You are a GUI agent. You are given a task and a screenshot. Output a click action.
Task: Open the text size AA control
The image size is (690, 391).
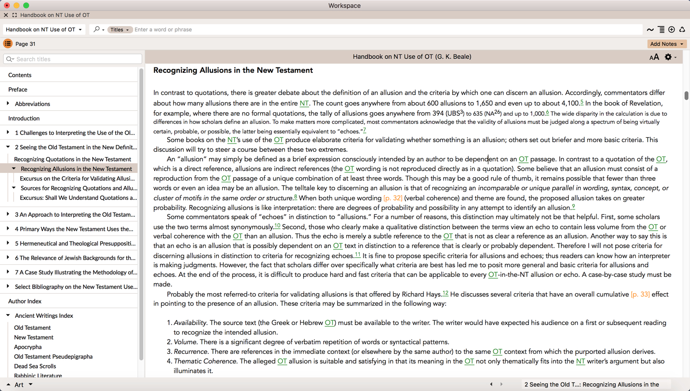coord(654,57)
